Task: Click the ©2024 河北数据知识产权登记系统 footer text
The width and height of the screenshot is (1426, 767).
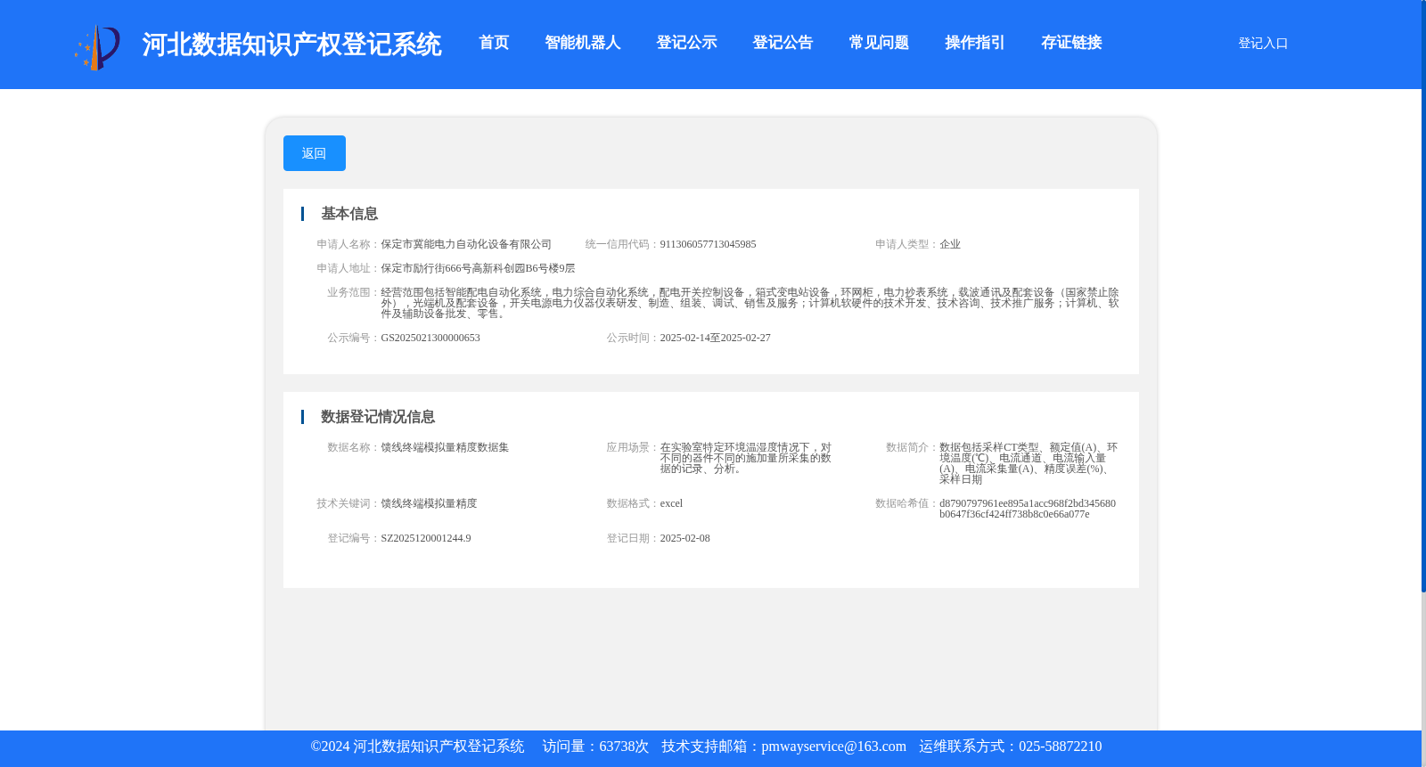Action: point(417,747)
